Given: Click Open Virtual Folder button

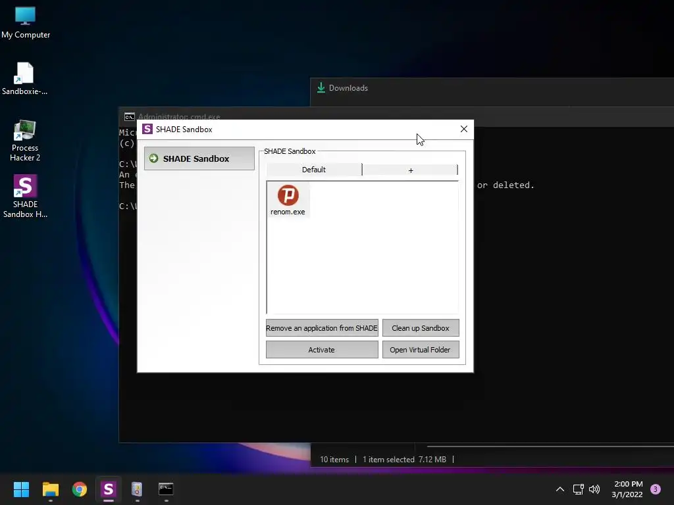Looking at the screenshot, I should (x=421, y=350).
